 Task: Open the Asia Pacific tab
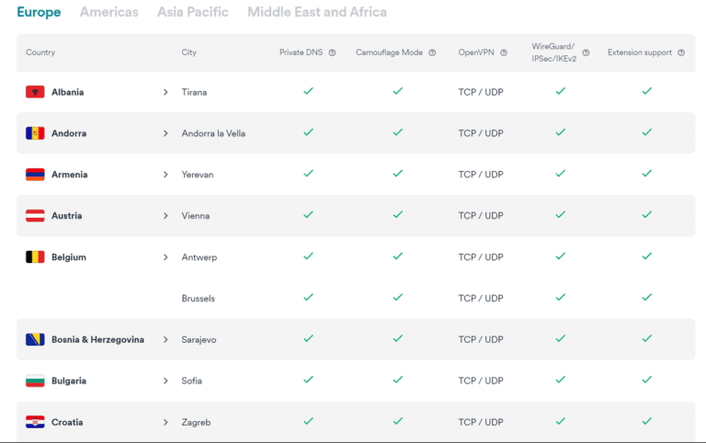[192, 12]
